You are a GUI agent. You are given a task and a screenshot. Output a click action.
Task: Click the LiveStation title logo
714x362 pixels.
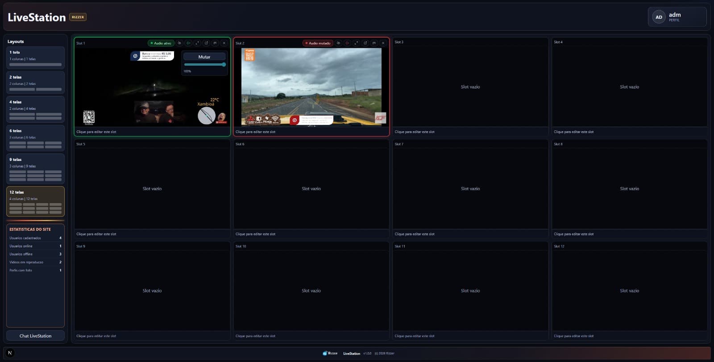pyautogui.click(x=37, y=17)
